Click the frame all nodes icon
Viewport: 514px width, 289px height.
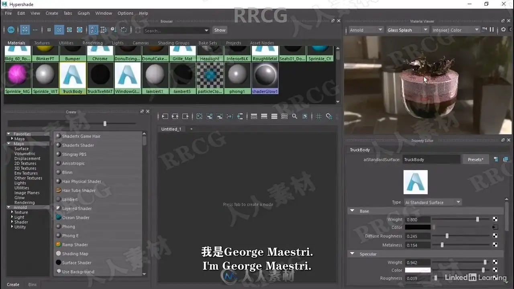coord(199,116)
